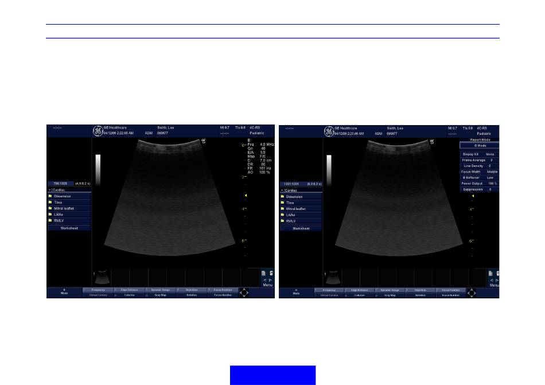
Task: Open the Mitral leaflet folder in right screenshot
Action: point(301,209)
